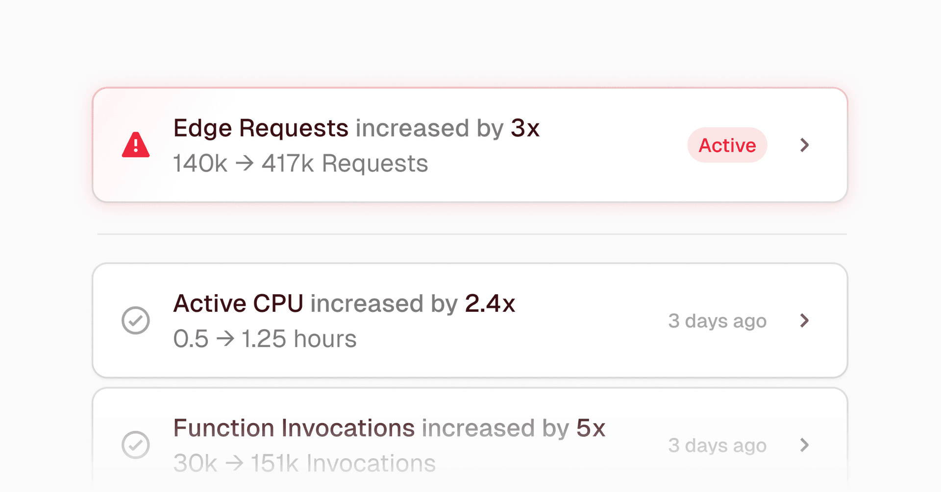Click the arrow icon in Edge Requests subtitle

coord(245,163)
